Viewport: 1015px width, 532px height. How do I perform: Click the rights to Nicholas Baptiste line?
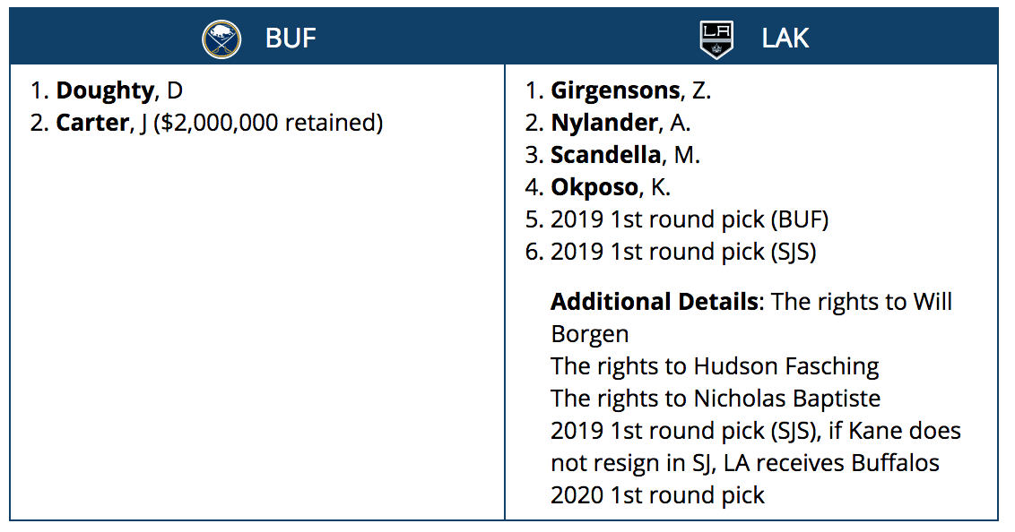[x=716, y=398]
